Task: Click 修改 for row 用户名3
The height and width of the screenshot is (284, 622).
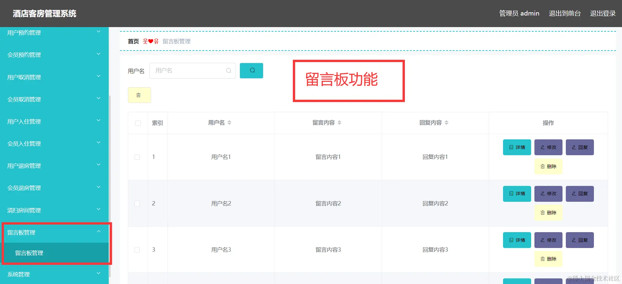Action: (548, 240)
